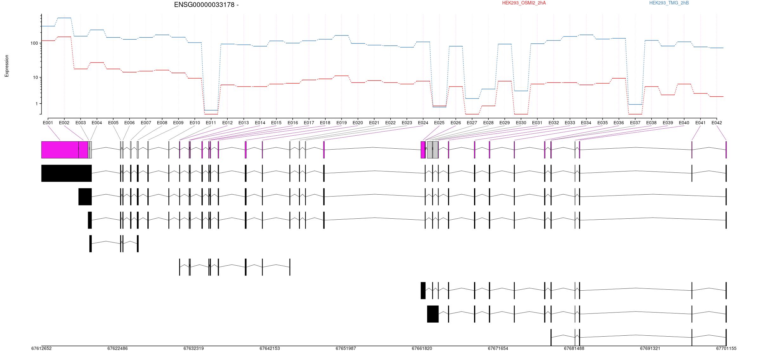Click genomic coordinate 67671654

click(x=498, y=348)
